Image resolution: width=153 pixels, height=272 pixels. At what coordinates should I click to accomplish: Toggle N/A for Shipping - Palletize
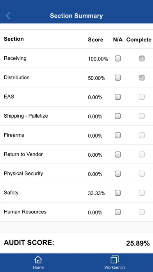click(x=118, y=116)
